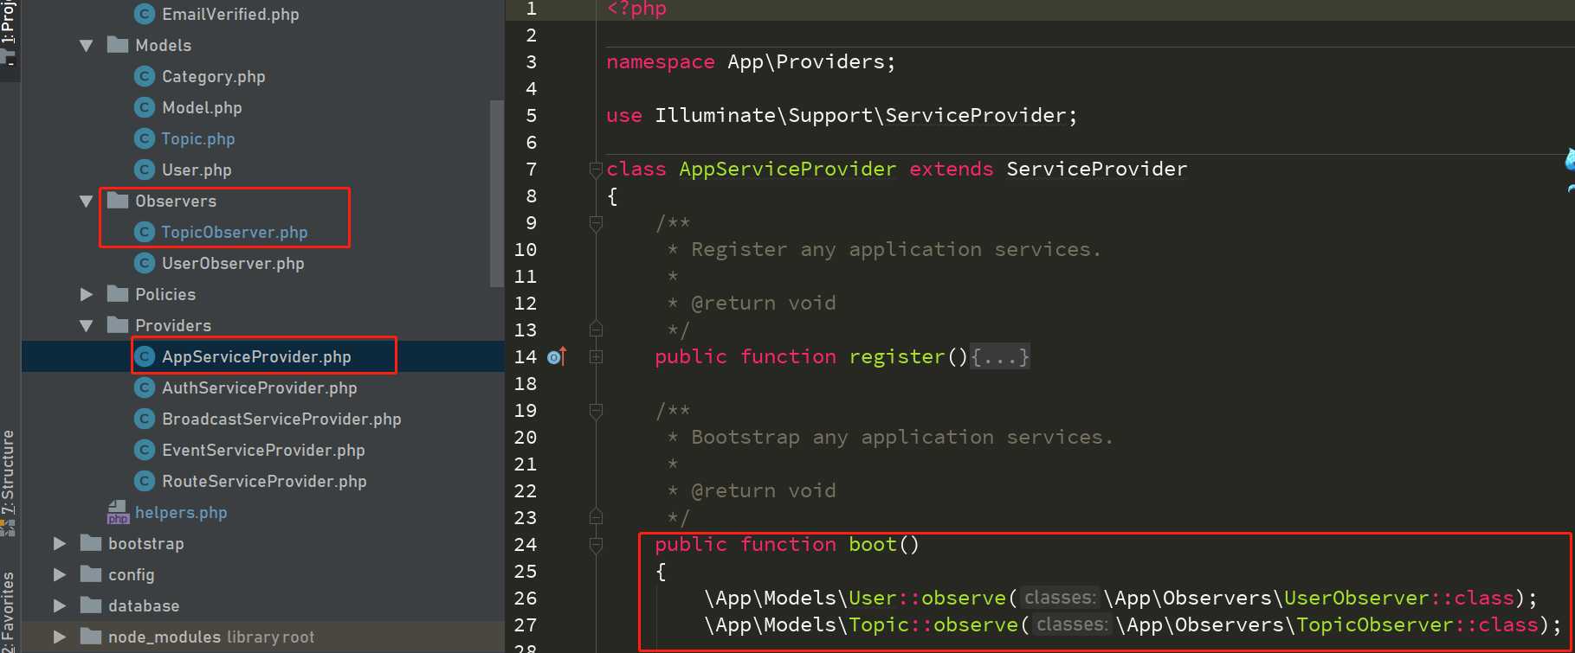
Task: Click the use Illuminate\Support\ServiceProvider line
Action: 842,115
